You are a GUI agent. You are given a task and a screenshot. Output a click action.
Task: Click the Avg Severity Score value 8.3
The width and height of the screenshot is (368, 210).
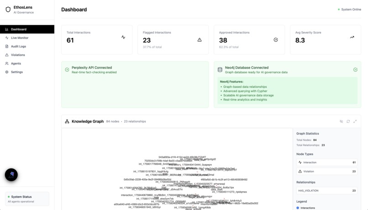[x=300, y=40]
